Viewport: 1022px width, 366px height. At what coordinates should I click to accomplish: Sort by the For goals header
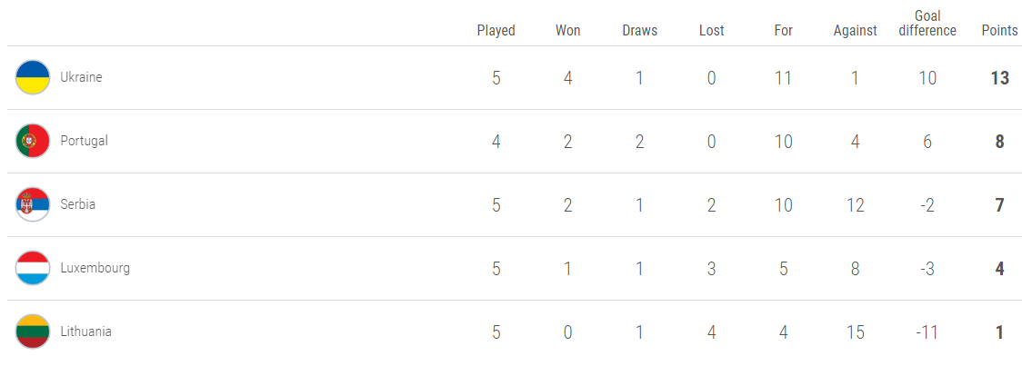click(783, 31)
